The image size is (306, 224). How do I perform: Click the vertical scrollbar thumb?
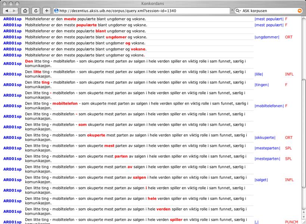click(x=303, y=133)
